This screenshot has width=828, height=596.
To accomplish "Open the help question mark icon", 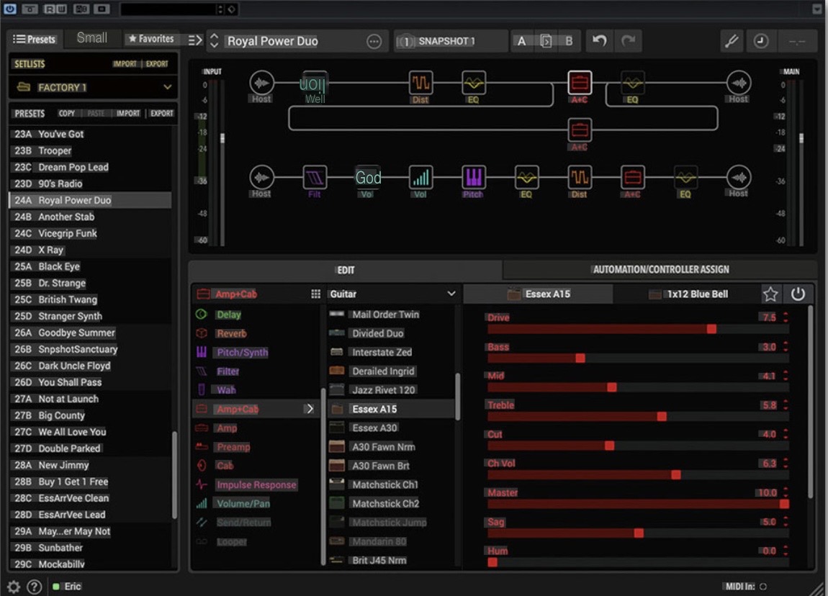I will pyautogui.click(x=35, y=587).
